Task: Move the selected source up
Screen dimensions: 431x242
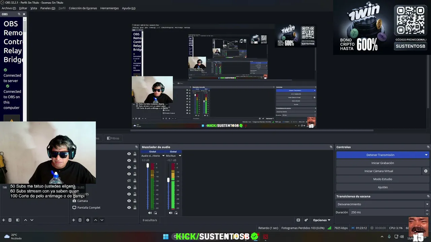Action: (95, 220)
